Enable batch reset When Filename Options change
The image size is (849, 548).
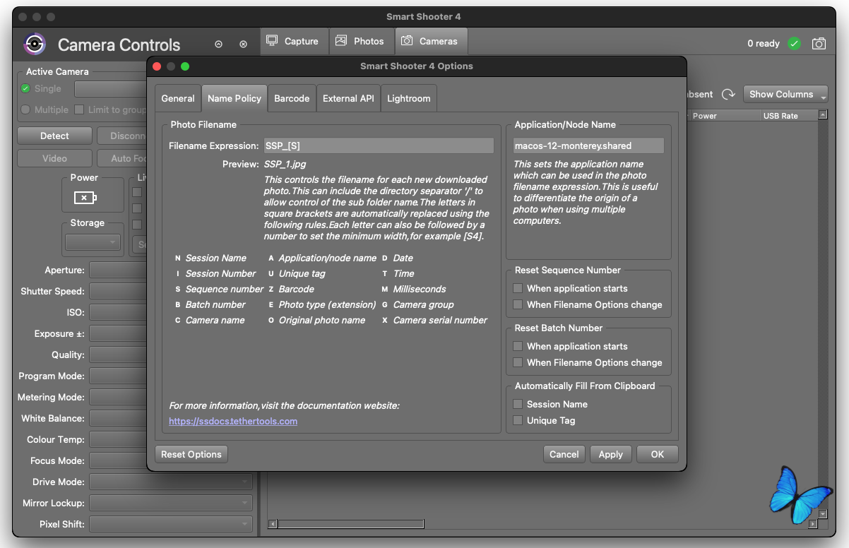(518, 362)
